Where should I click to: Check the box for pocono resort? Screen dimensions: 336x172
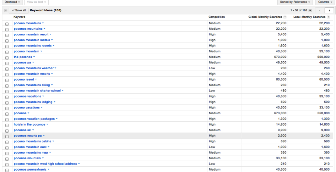click(x=7, y=80)
